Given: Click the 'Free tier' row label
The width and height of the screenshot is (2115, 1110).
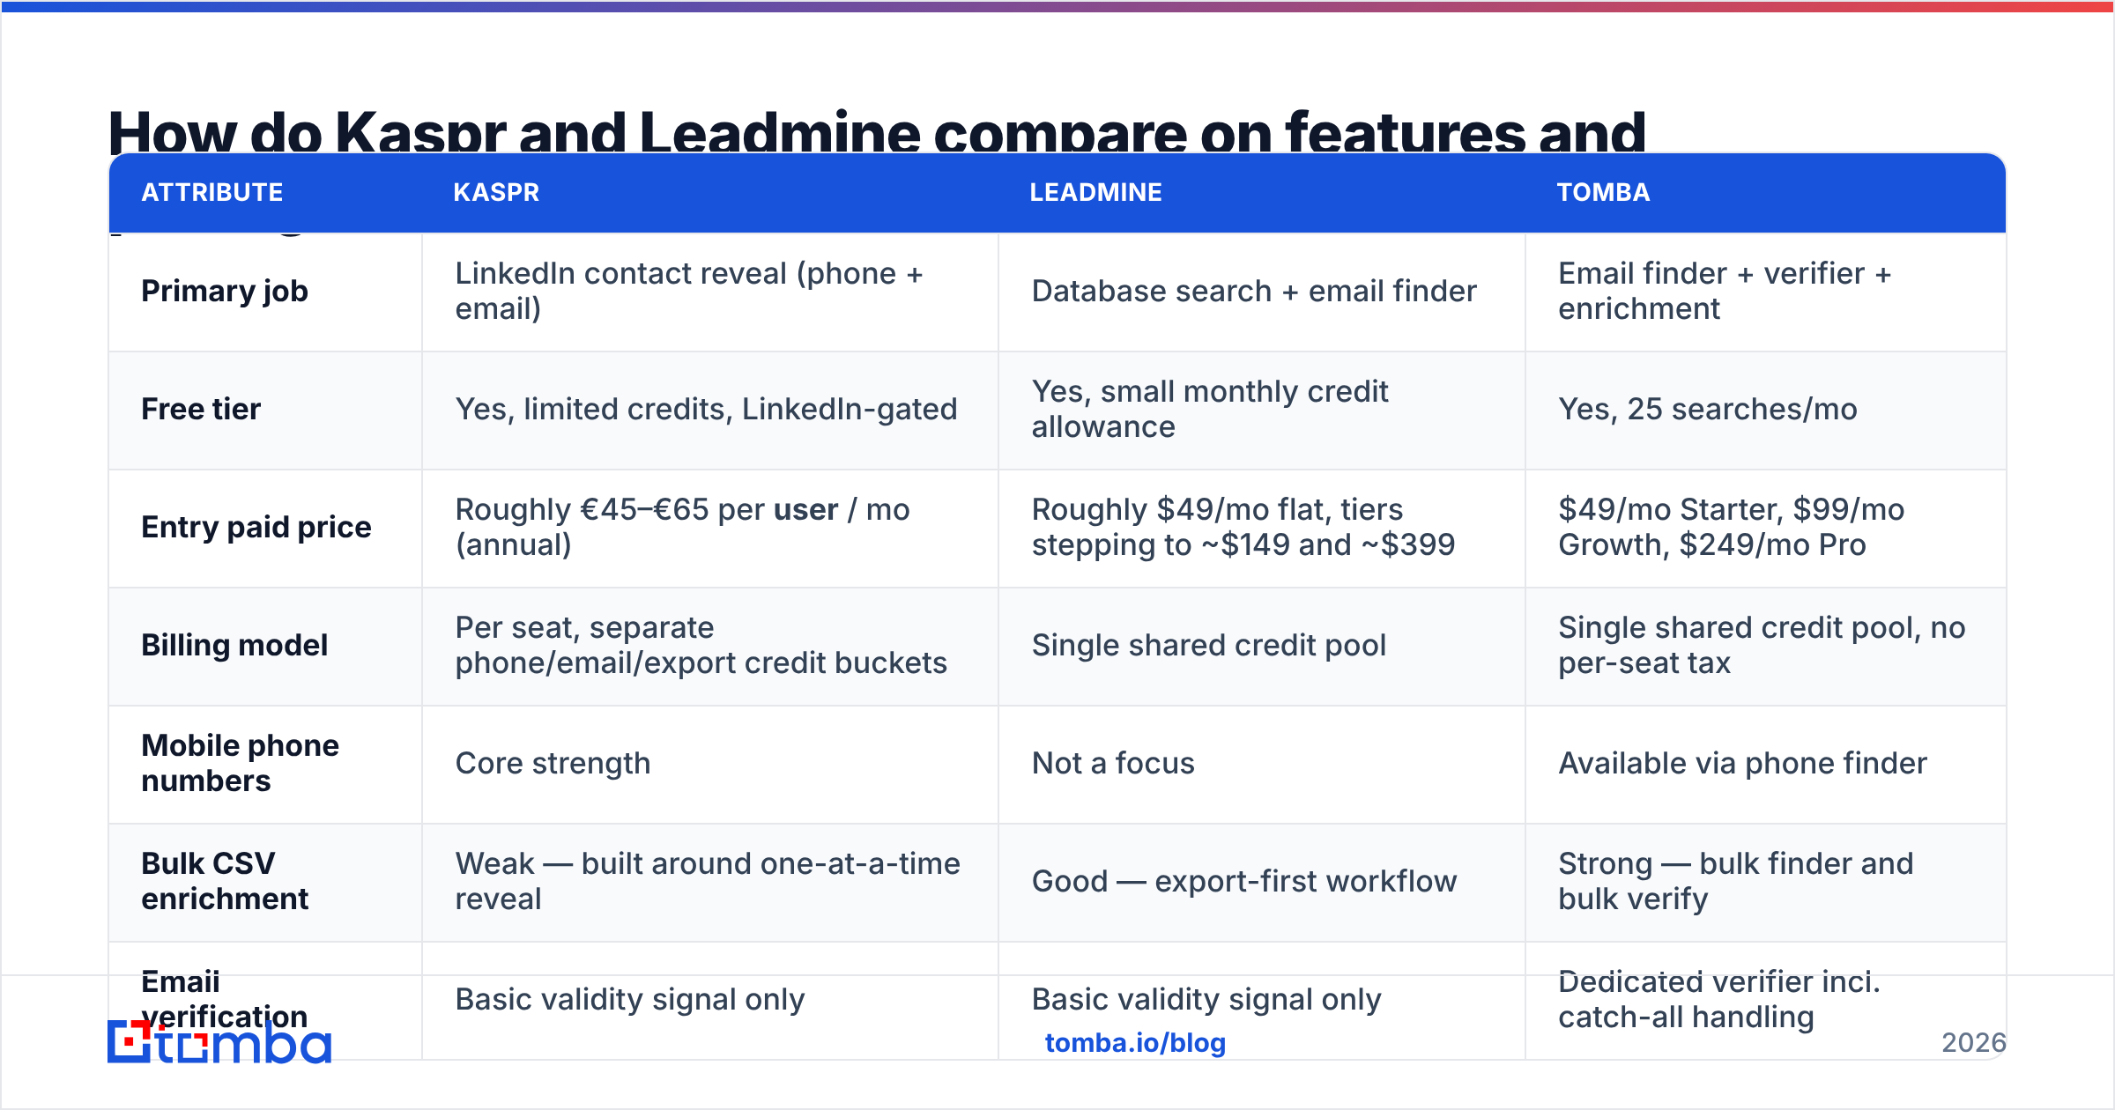Looking at the screenshot, I should click(x=201, y=409).
